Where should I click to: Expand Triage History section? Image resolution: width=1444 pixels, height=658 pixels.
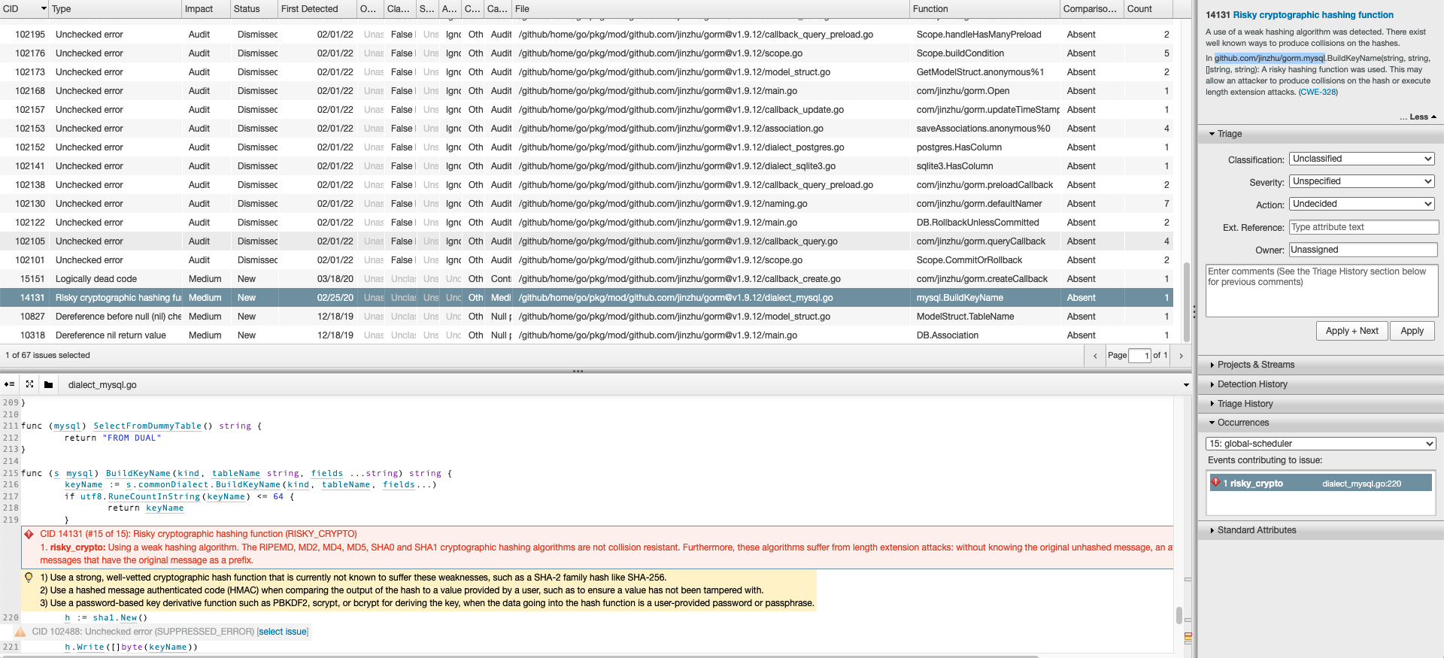1244,404
